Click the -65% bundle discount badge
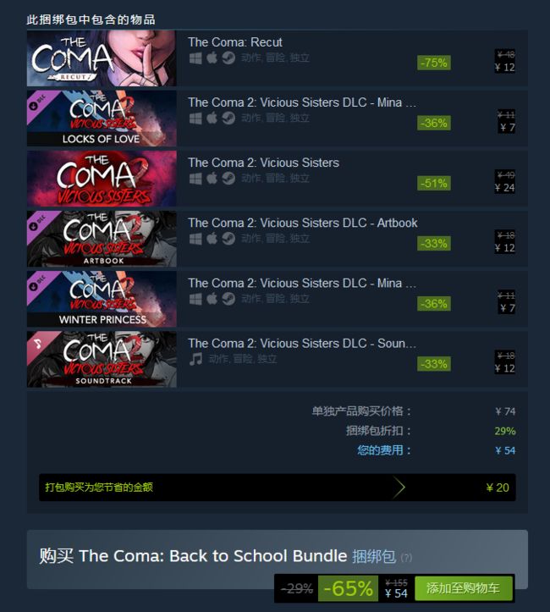Image resolution: width=550 pixels, height=612 pixels. click(348, 588)
